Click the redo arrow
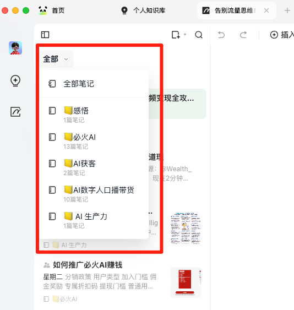 click(243, 35)
